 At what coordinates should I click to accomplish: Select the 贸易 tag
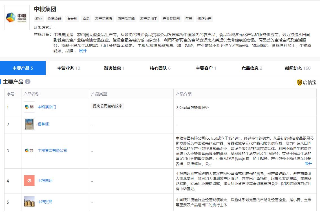point(189,19)
